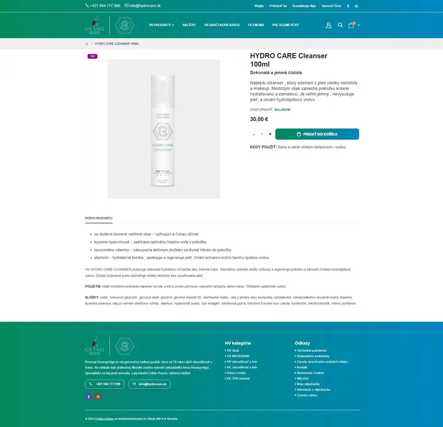443x427 pixels.
Task: Open Facebook icon in top bar
Action: (x=348, y=6)
